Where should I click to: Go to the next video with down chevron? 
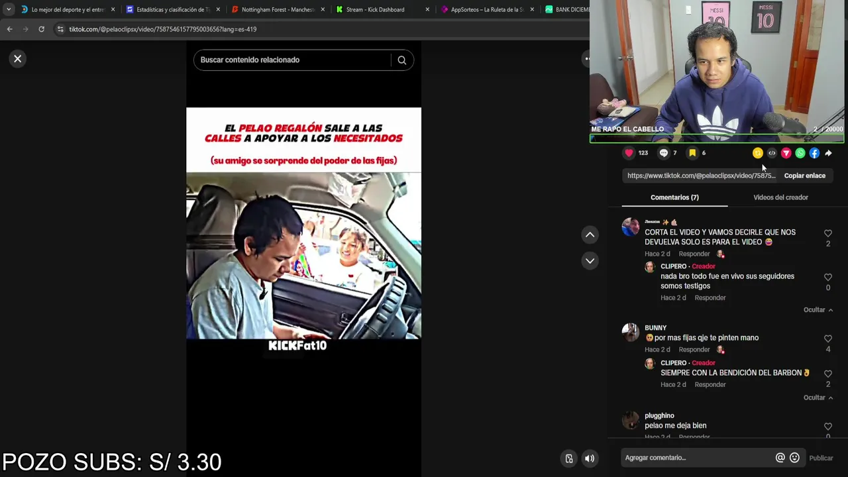click(590, 261)
